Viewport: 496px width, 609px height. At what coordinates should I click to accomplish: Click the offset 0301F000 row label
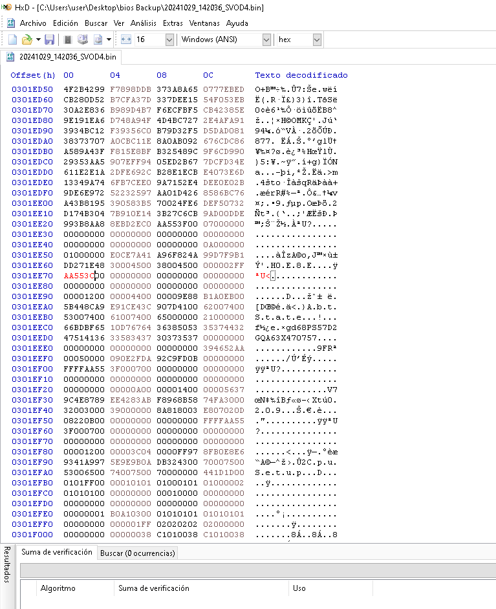tap(32, 535)
